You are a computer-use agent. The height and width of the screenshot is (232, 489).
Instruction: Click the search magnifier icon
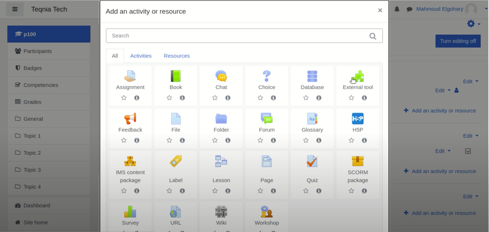373,36
